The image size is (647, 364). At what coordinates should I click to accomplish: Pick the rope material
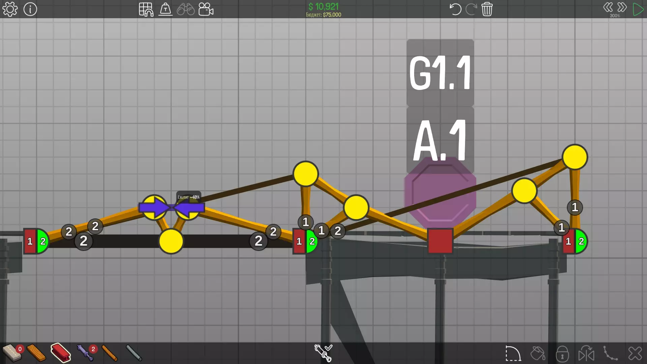click(x=110, y=353)
